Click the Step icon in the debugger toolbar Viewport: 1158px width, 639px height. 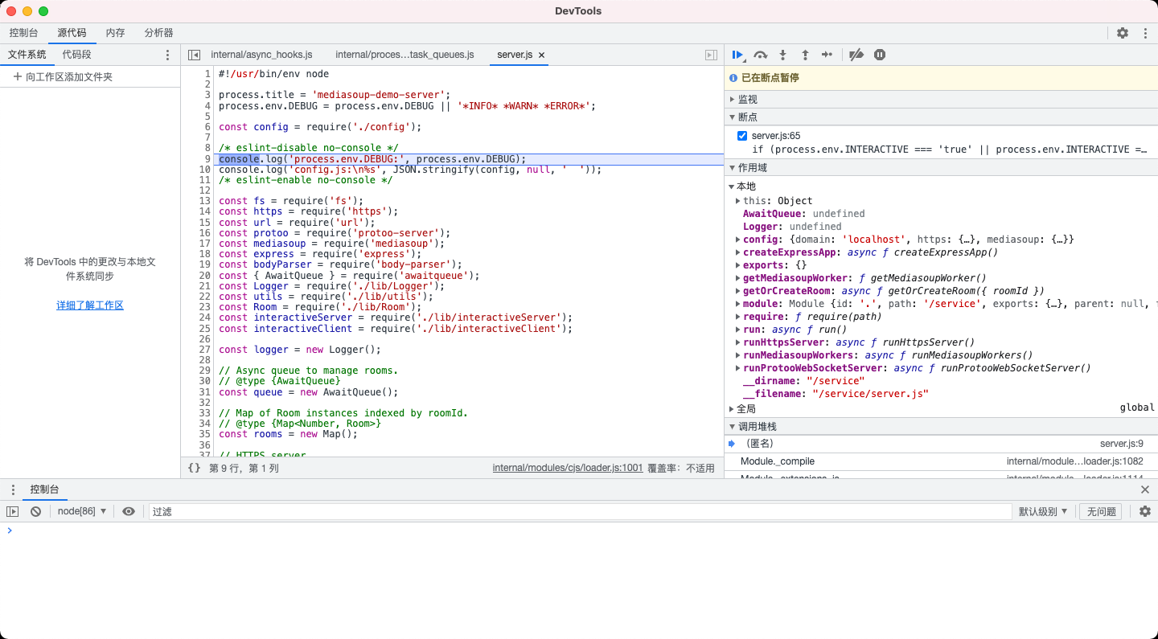(x=827, y=55)
